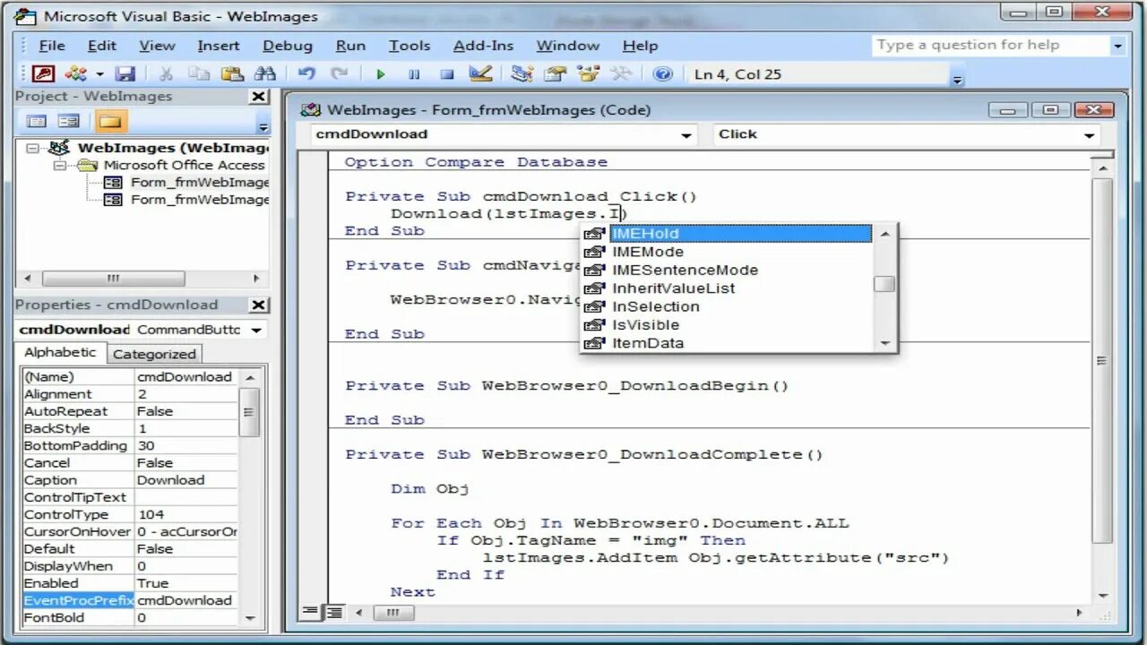
Task: Click the autocomplete list scroll-down arrow
Action: pyautogui.click(x=884, y=343)
